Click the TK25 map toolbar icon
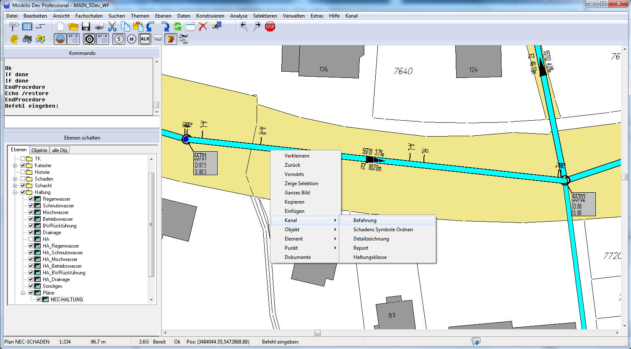 point(158,39)
